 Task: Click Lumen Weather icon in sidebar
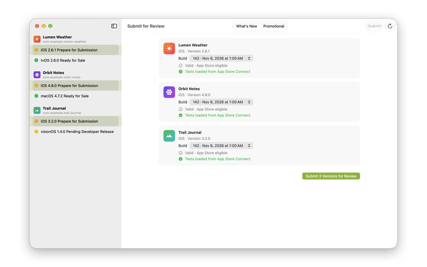(37, 39)
